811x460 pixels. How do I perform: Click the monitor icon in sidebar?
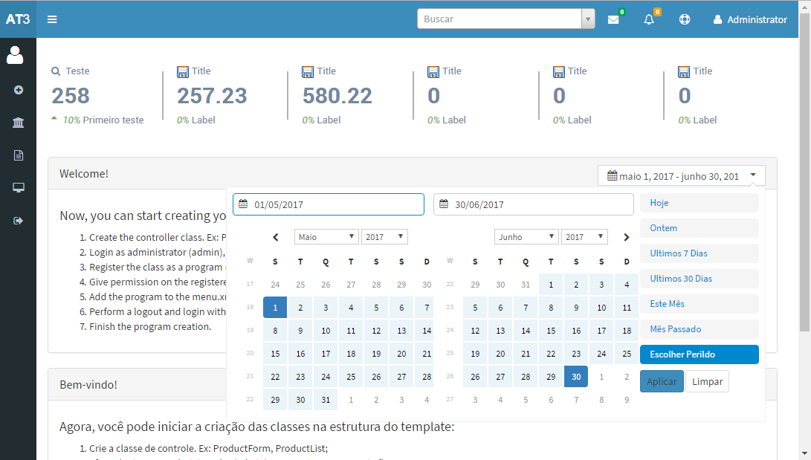click(x=16, y=187)
